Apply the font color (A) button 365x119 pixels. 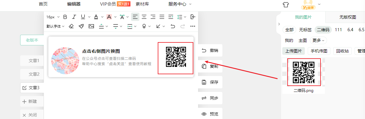click(x=96, y=17)
